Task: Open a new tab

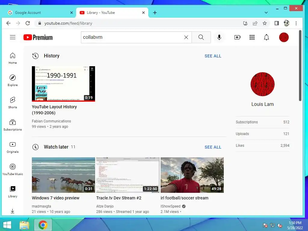Action: click(155, 13)
